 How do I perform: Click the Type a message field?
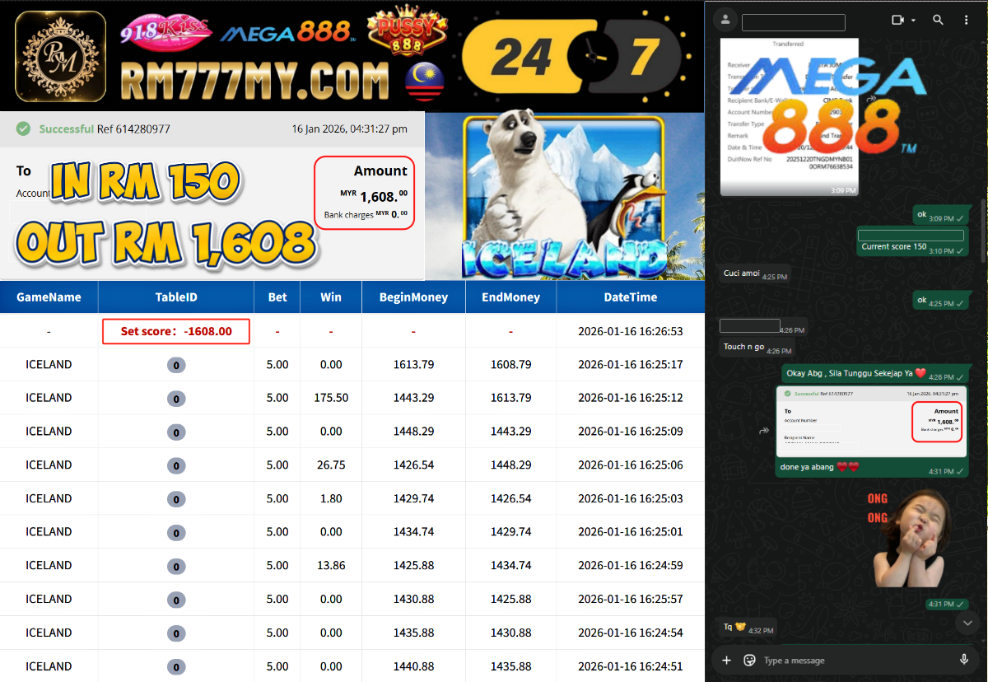coord(848,661)
